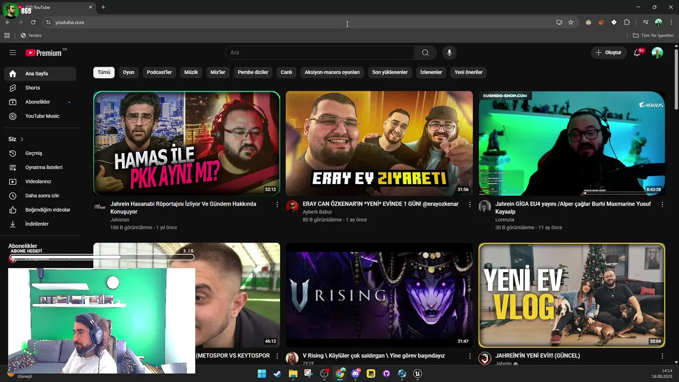
Task: Open Beğendiğim videolar list
Action: (40, 210)
